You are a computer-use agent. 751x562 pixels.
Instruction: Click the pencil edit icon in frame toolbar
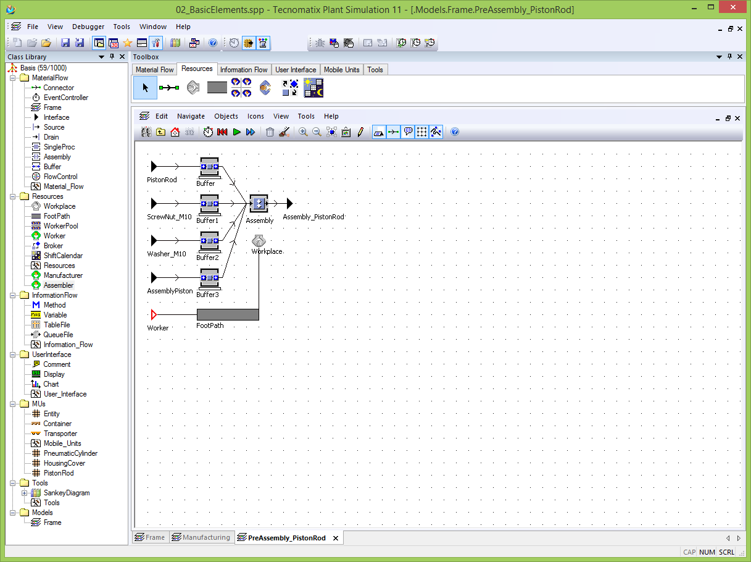360,132
